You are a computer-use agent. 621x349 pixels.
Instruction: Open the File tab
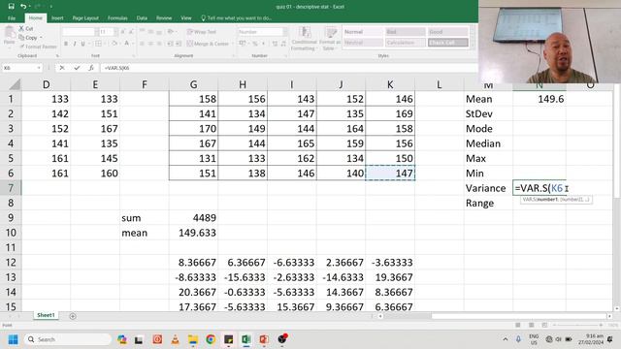pyautogui.click(x=12, y=17)
